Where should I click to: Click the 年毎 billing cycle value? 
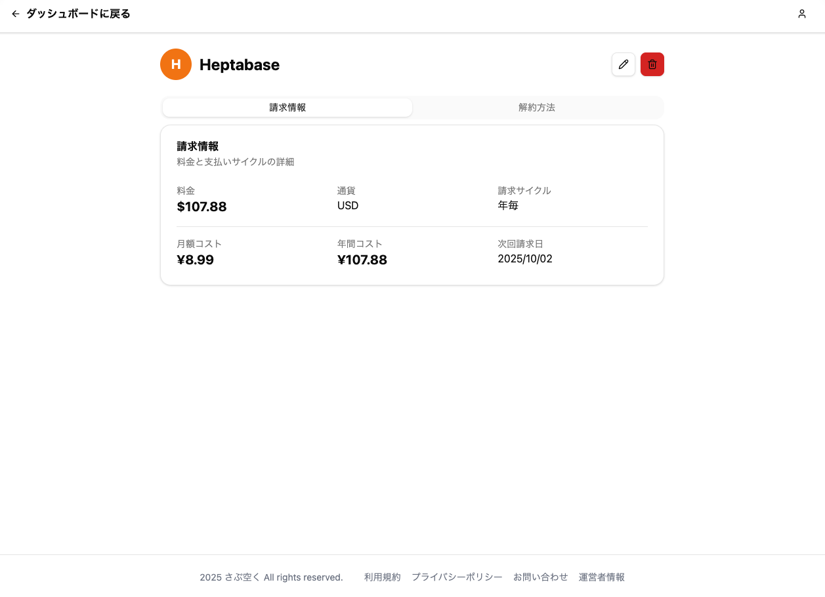[x=508, y=205]
